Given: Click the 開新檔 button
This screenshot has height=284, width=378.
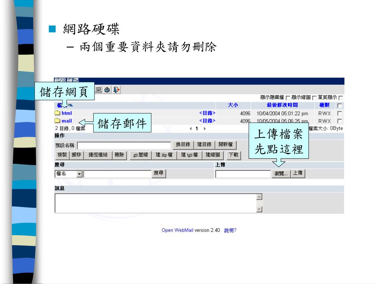Looking at the screenshot, I should point(226,145).
